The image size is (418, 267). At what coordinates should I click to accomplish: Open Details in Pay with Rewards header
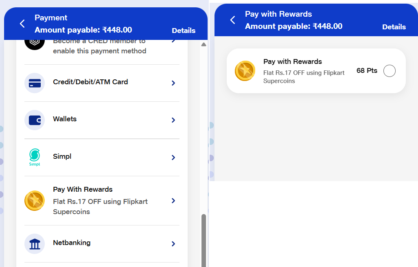[x=394, y=27]
